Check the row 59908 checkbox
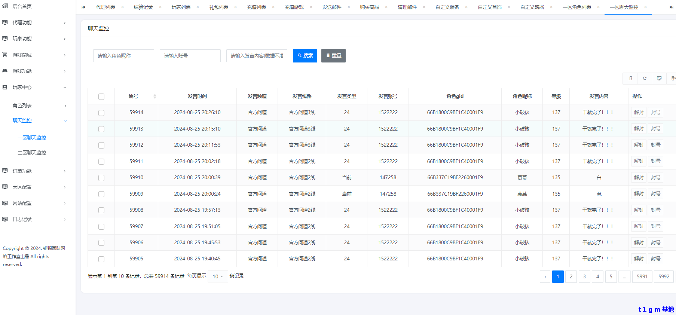 (101, 210)
